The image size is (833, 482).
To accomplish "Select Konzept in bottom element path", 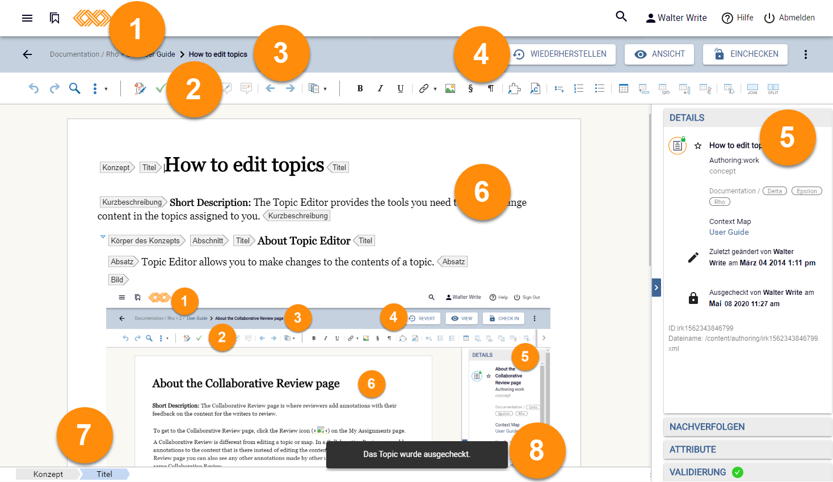I will coord(48,474).
